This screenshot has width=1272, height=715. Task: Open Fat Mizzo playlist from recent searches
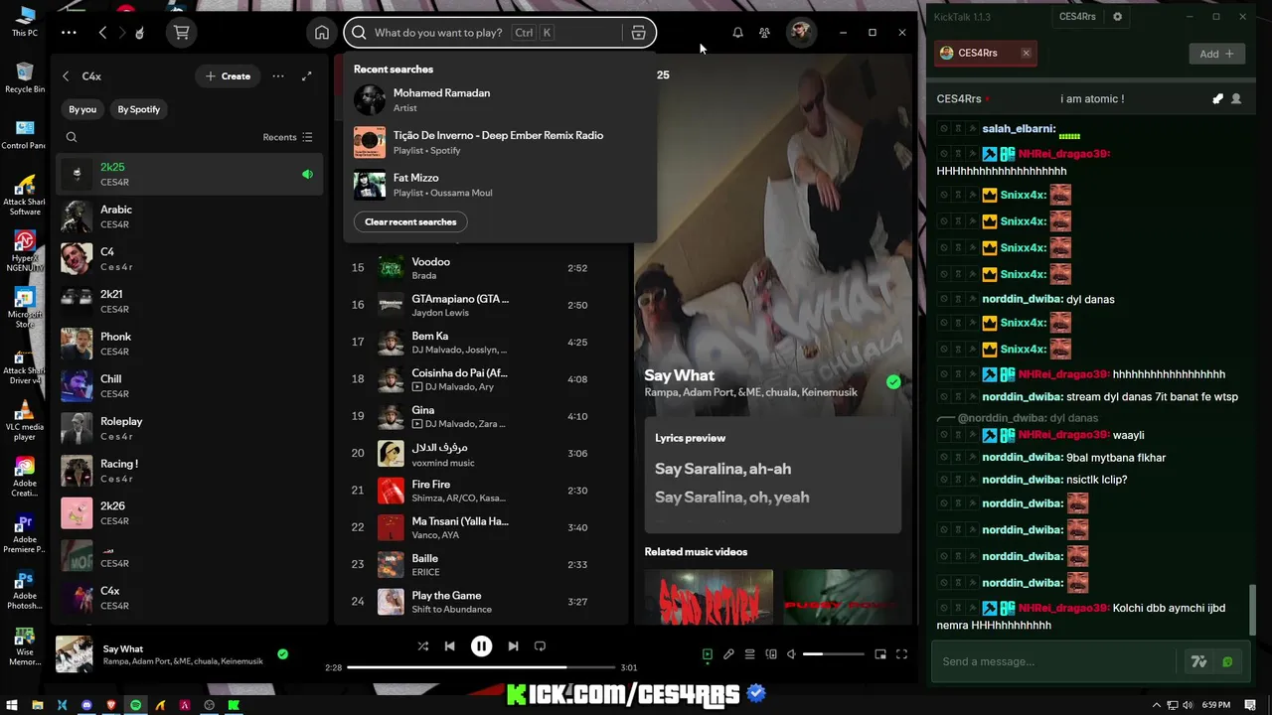tap(500, 185)
